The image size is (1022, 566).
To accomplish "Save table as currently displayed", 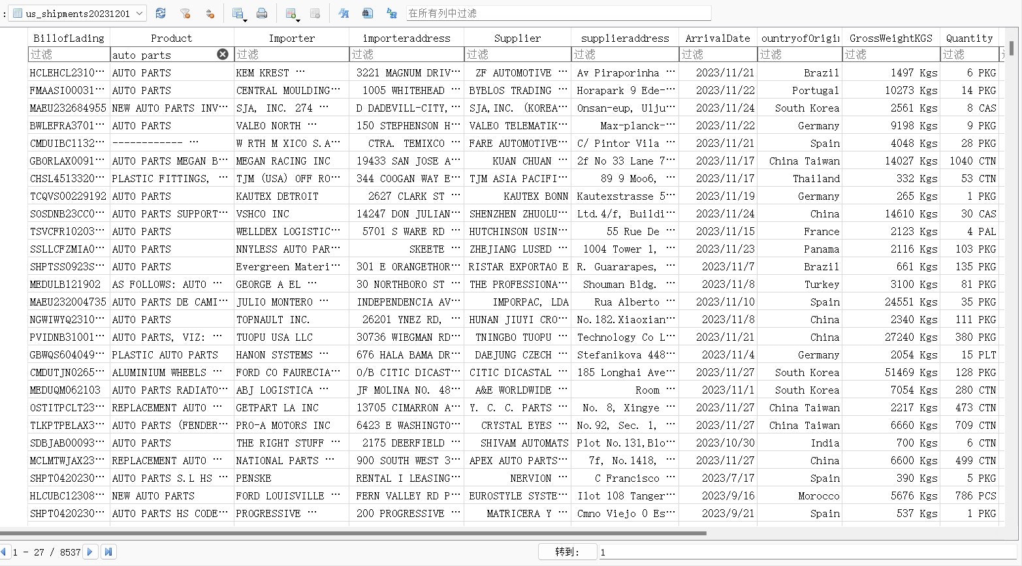I will click(x=237, y=13).
